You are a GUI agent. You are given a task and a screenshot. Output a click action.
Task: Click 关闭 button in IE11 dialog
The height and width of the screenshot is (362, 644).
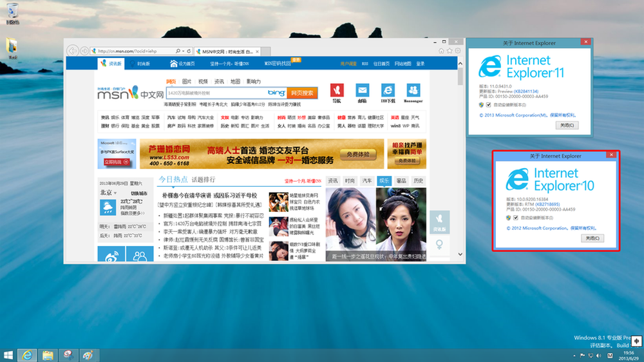click(567, 126)
